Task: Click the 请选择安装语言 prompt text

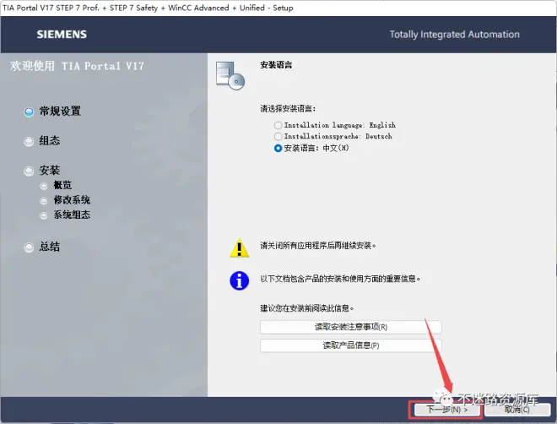Action: pyautogui.click(x=288, y=109)
